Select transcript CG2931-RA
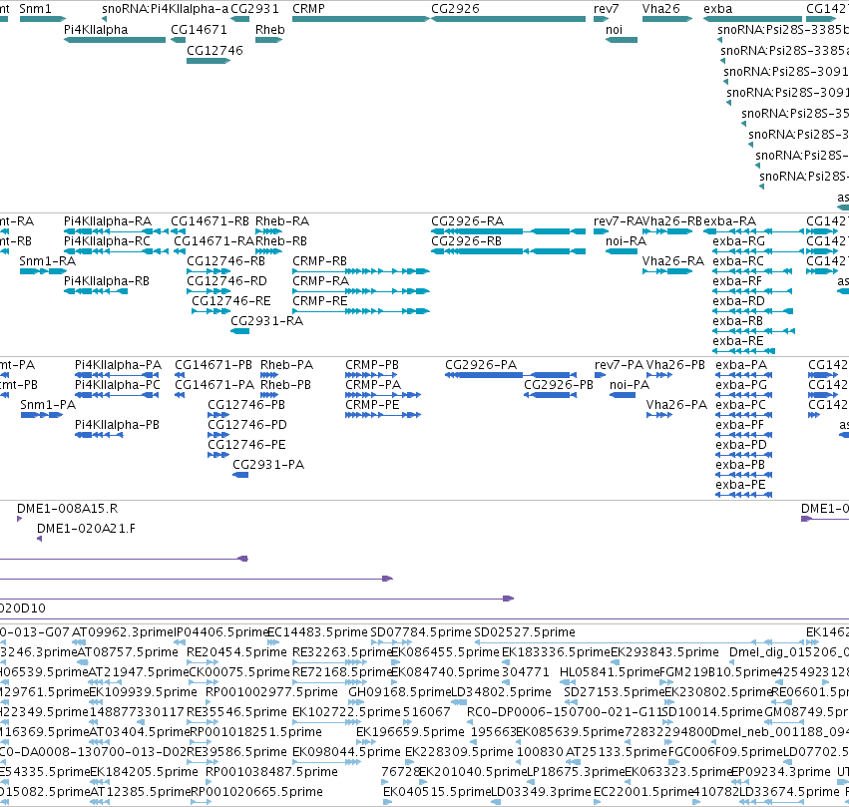This screenshot has height=807, width=849. (267, 321)
